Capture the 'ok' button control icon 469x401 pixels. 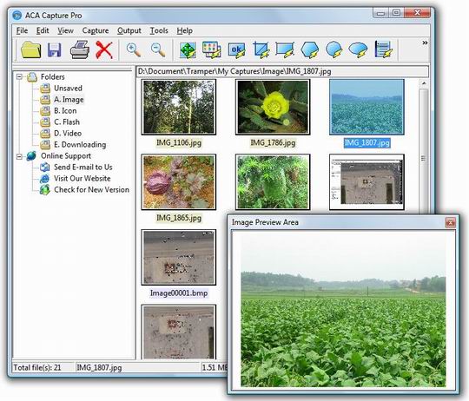coord(236,49)
